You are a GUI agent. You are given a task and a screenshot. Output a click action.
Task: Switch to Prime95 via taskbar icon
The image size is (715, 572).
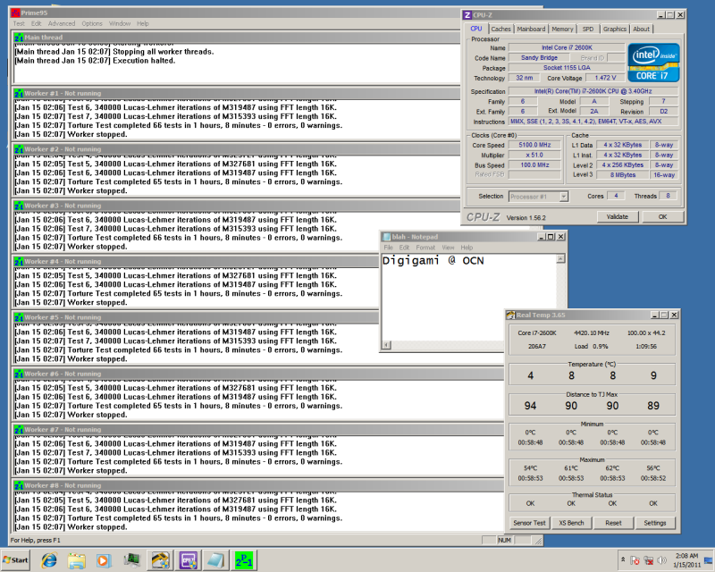click(x=244, y=560)
